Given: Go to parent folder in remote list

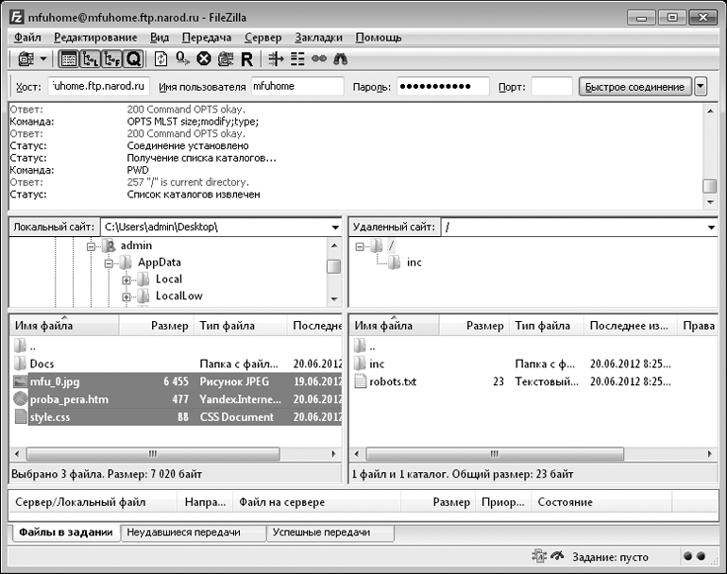Looking at the screenshot, I should 364,346.
